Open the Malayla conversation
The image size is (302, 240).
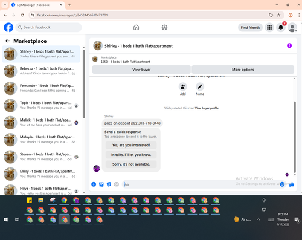41,140
